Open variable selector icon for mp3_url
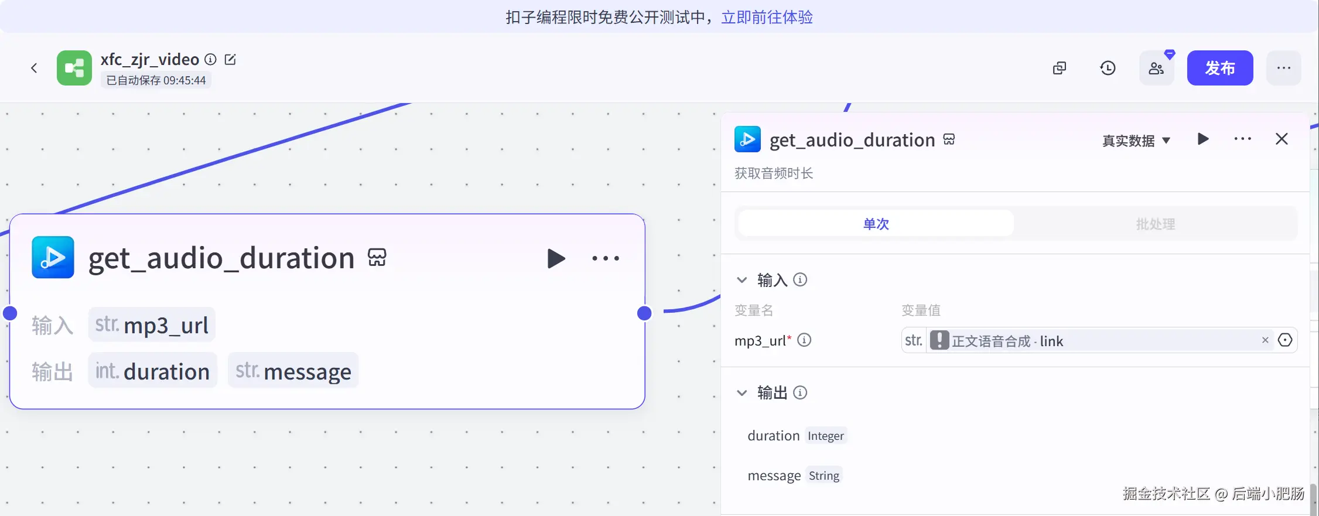Viewport: 1319px width, 516px height. pyautogui.click(x=1285, y=340)
